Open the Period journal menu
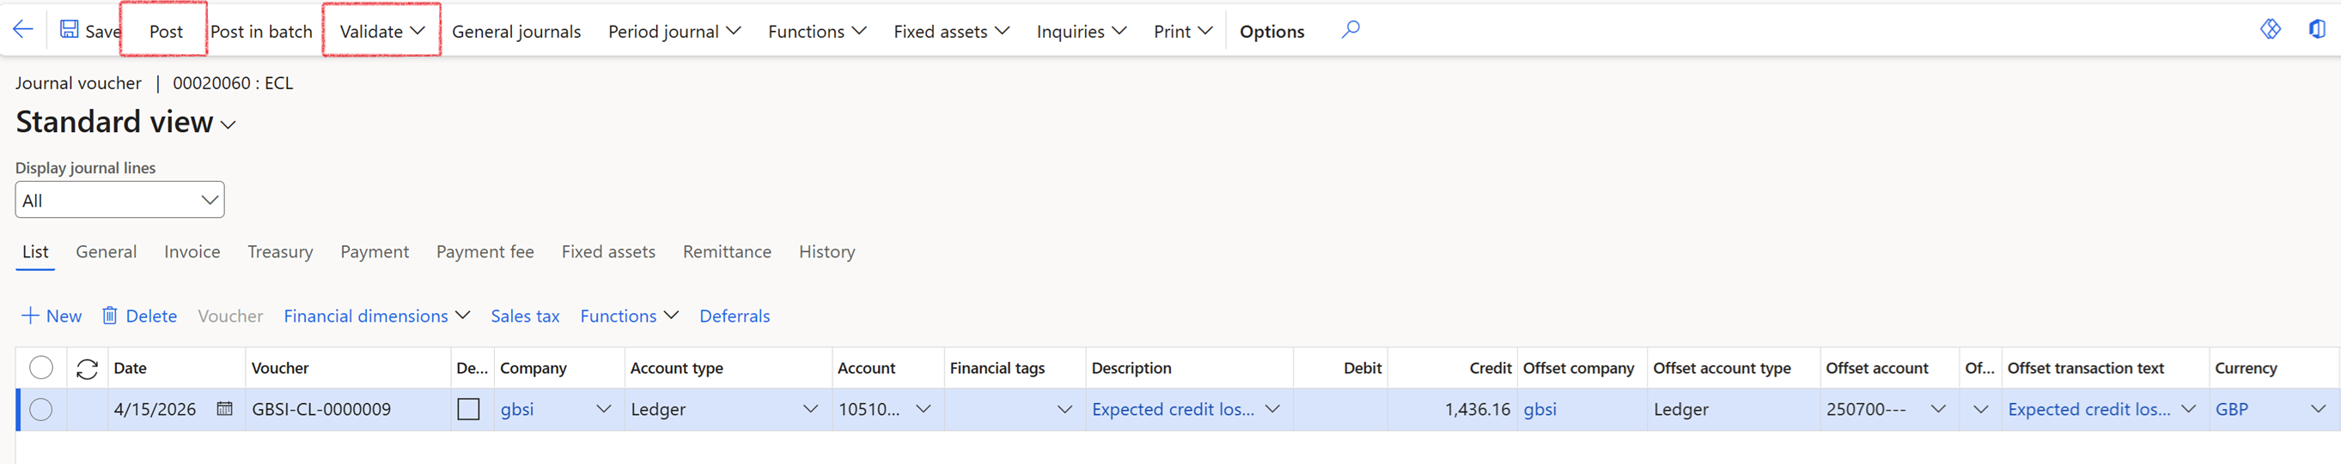This screenshot has height=464, width=2341. (674, 31)
